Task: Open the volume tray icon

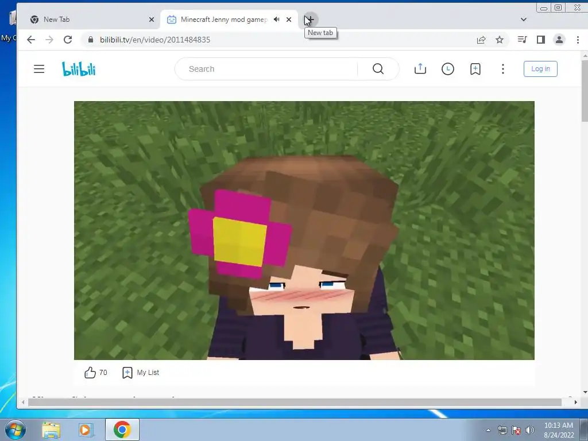Action: pyautogui.click(x=530, y=430)
